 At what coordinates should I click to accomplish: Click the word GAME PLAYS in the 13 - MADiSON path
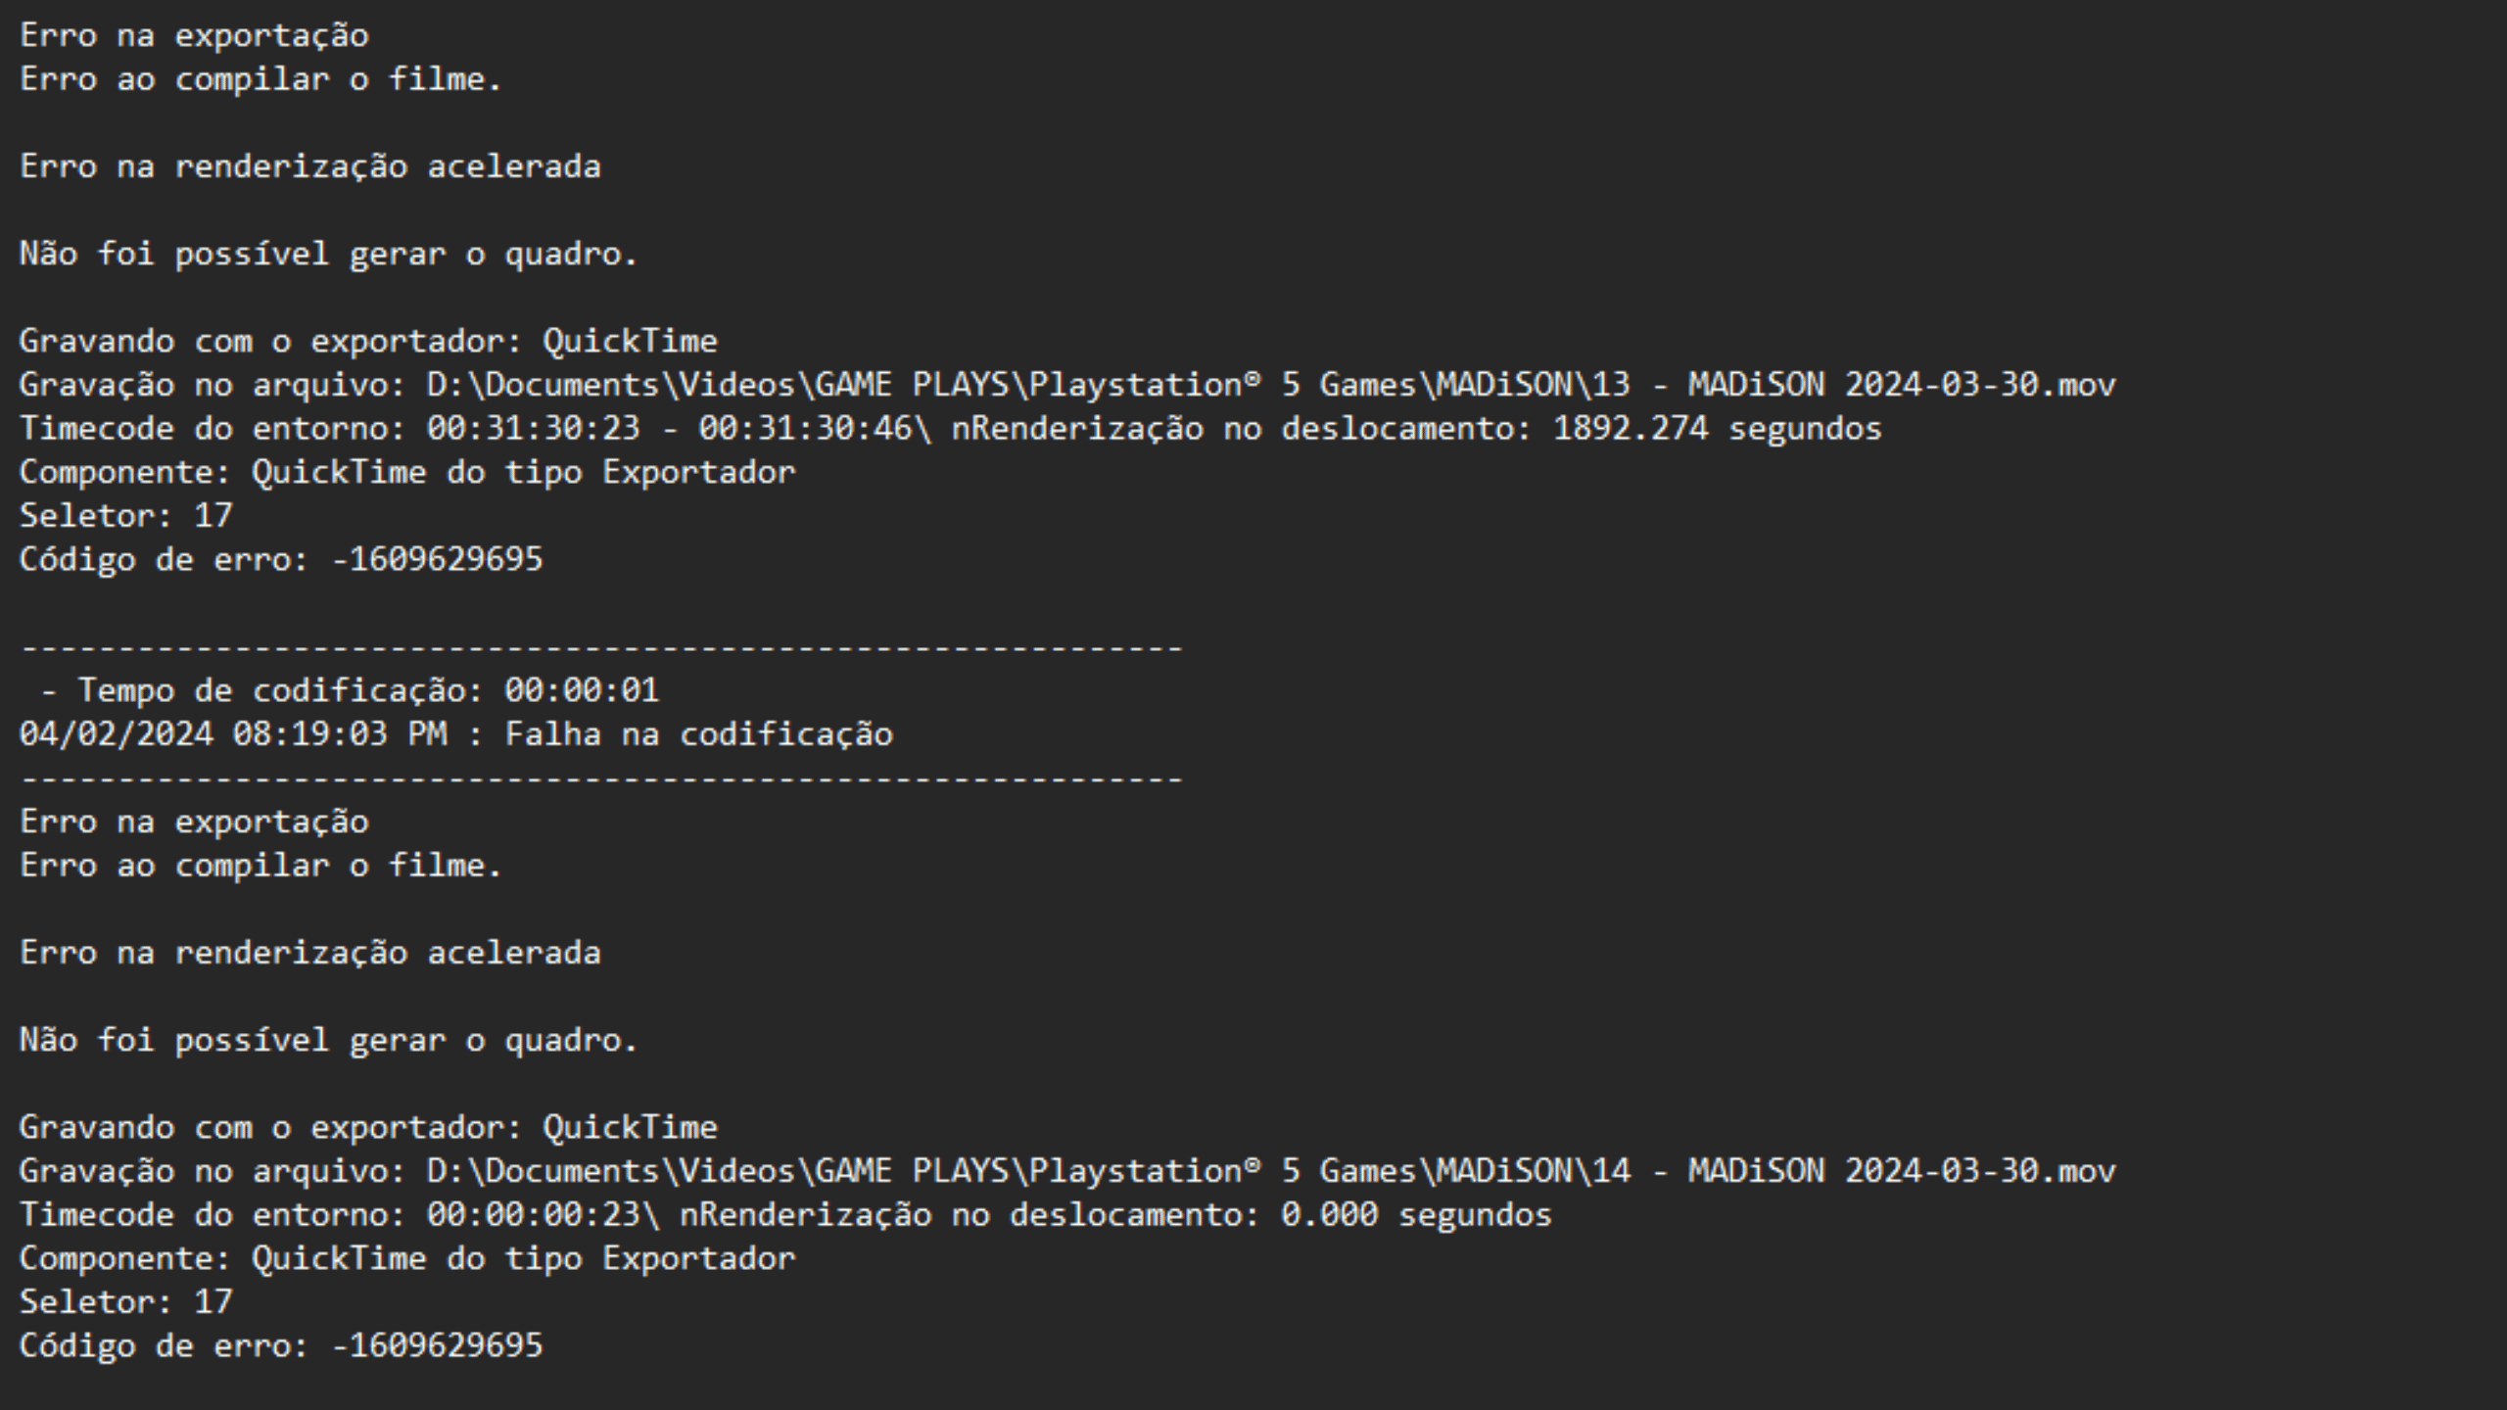tap(912, 385)
